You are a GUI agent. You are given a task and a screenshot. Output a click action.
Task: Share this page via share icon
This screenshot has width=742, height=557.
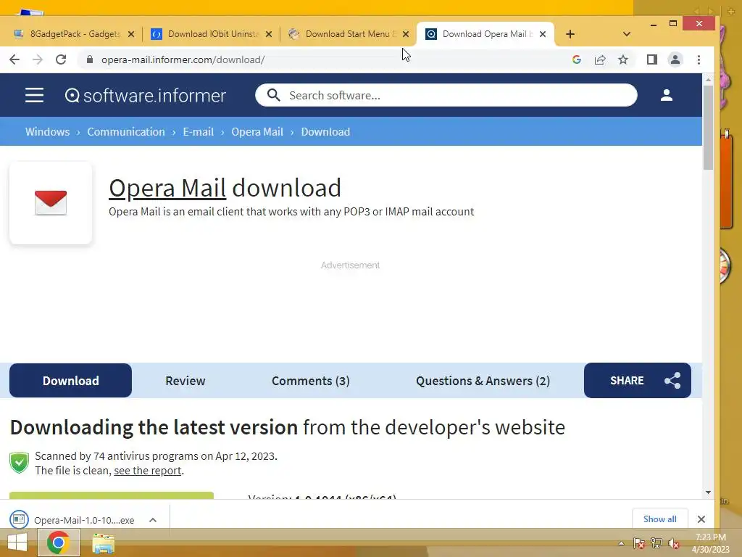[600, 59]
